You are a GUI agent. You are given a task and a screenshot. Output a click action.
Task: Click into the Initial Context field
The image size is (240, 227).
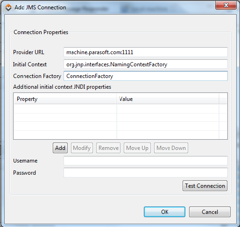(146, 64)
